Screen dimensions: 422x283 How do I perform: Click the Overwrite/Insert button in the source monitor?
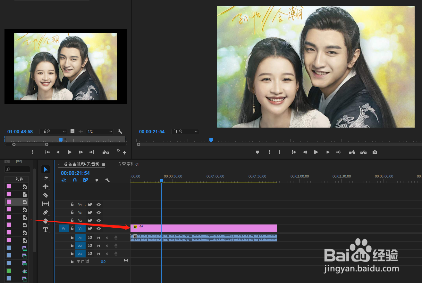coord(105,152)
